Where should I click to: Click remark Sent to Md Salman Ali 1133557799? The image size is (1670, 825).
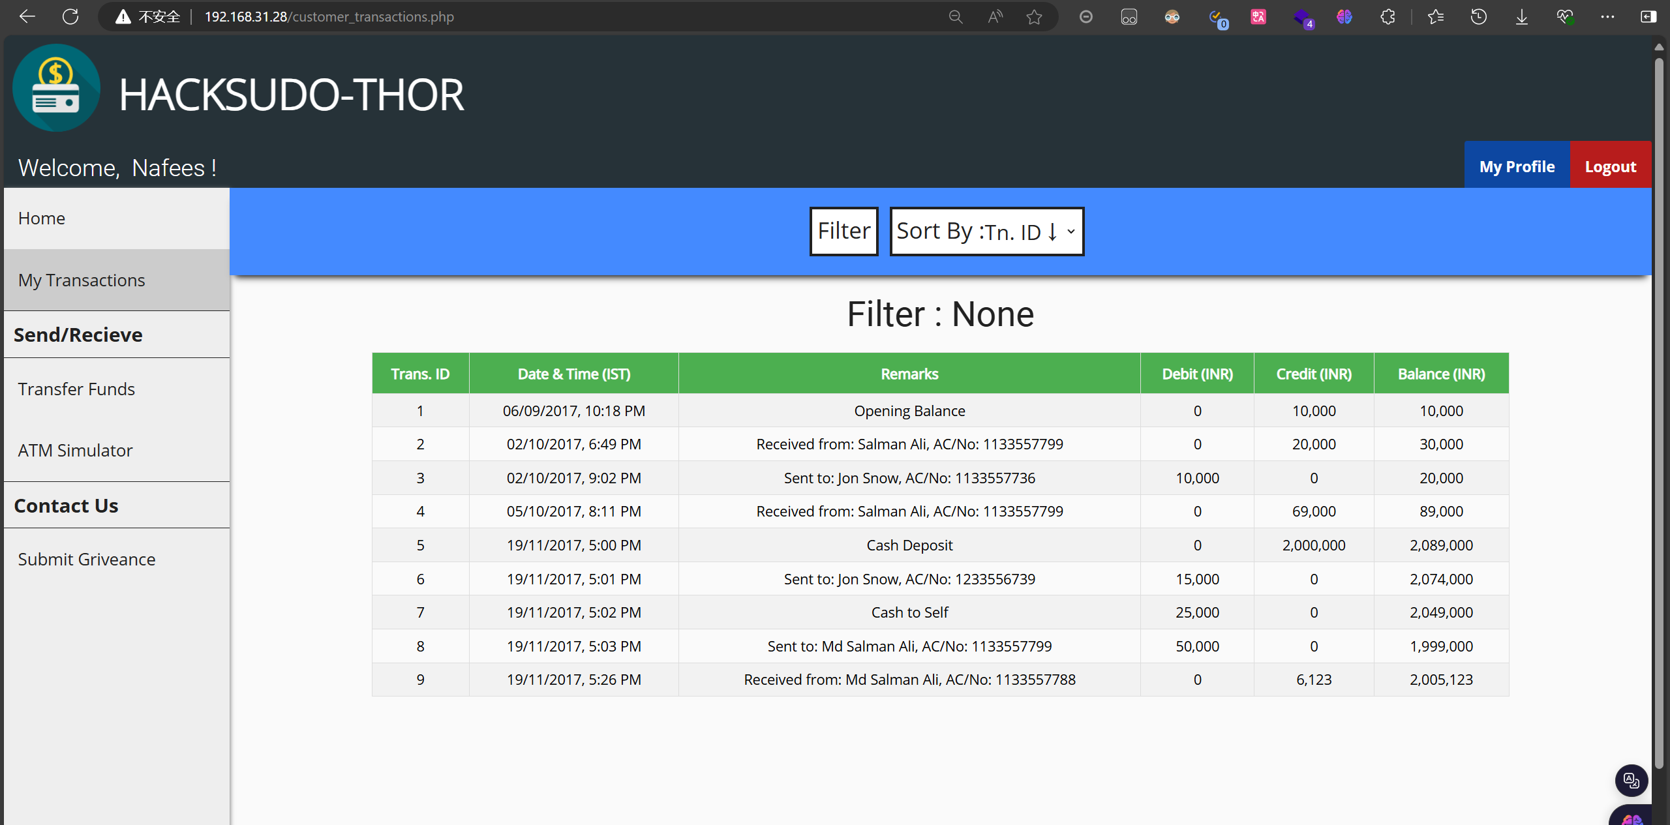[909, 646]
